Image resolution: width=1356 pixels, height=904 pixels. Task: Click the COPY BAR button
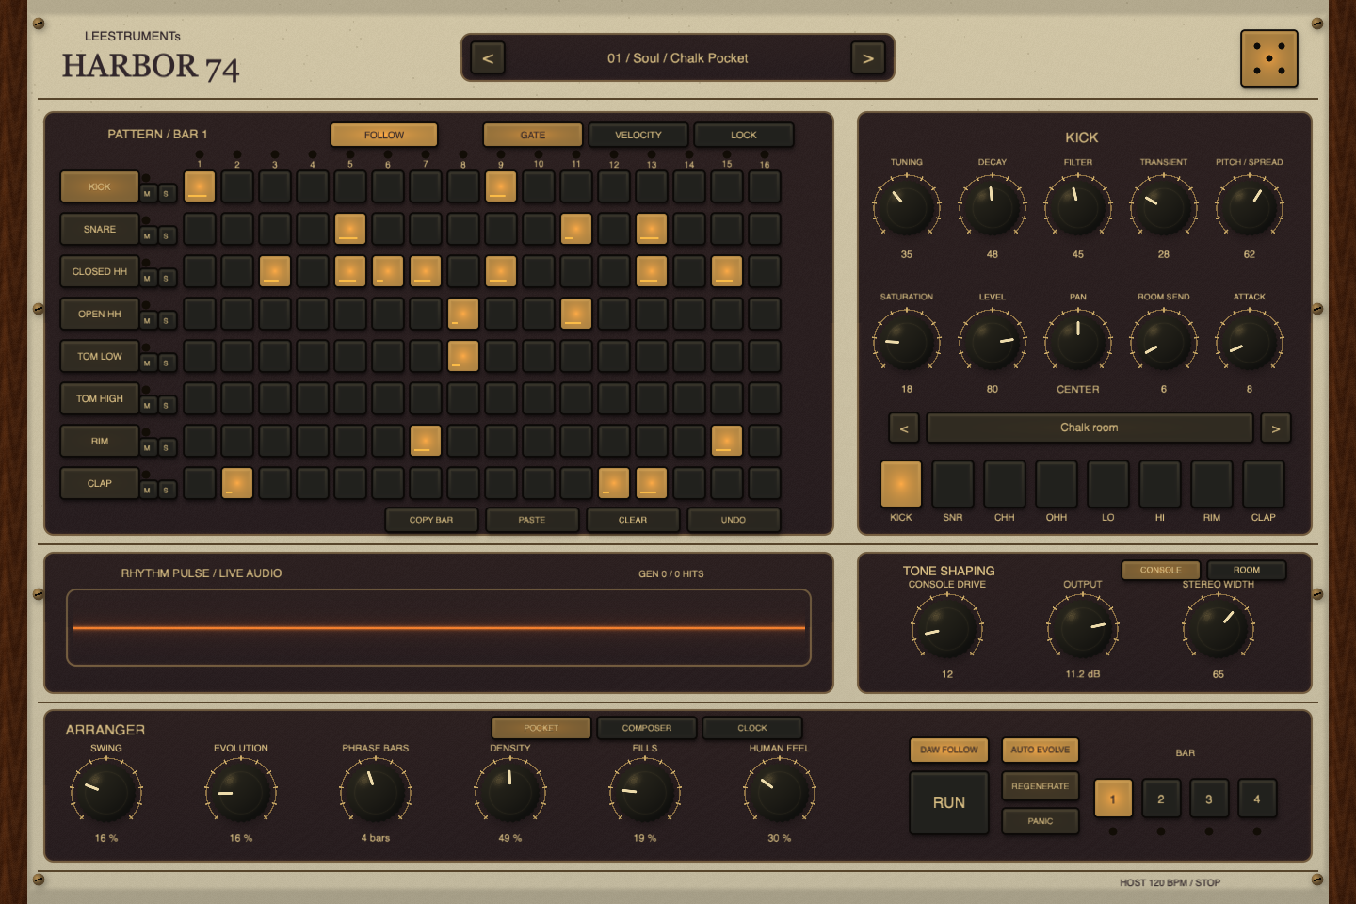(431, 520)
